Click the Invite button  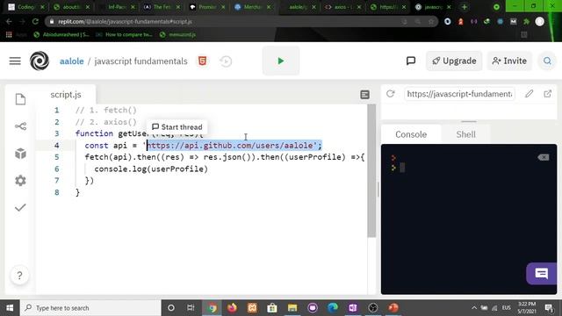[509, 61]
